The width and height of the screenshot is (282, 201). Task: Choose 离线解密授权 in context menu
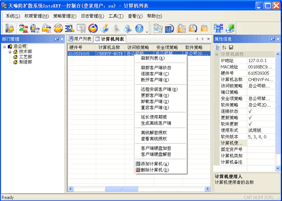(x=160, y=133)
